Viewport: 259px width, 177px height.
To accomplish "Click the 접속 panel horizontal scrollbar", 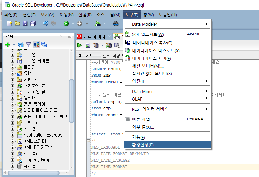I will click(34, 173).
